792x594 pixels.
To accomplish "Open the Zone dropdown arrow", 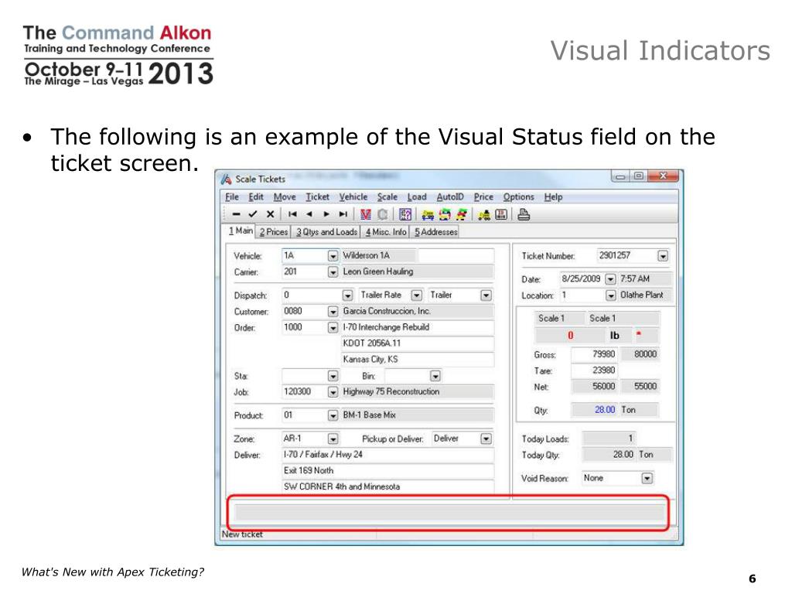I will [x=333, y=439].
